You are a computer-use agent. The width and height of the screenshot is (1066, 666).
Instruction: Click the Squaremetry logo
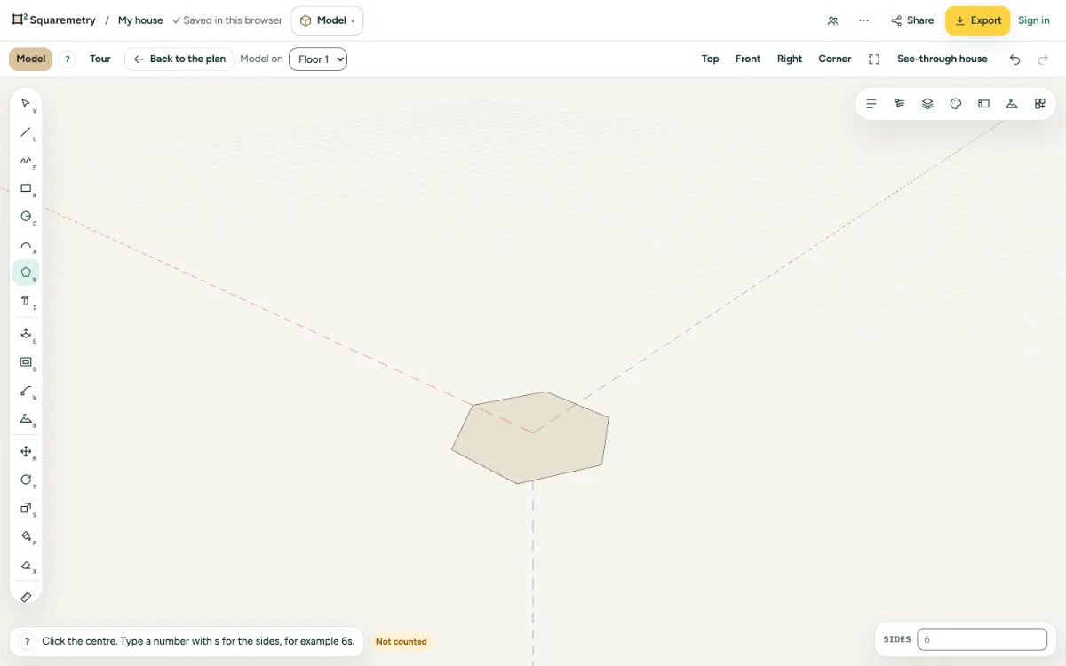53,20
